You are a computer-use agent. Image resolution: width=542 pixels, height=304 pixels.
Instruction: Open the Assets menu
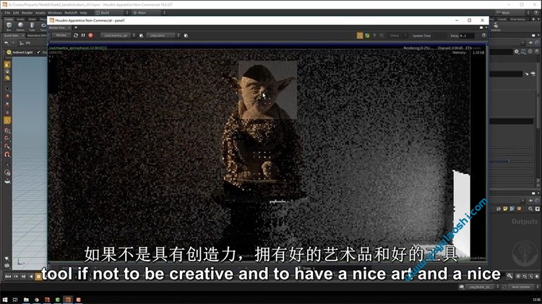tap(40, 13)
